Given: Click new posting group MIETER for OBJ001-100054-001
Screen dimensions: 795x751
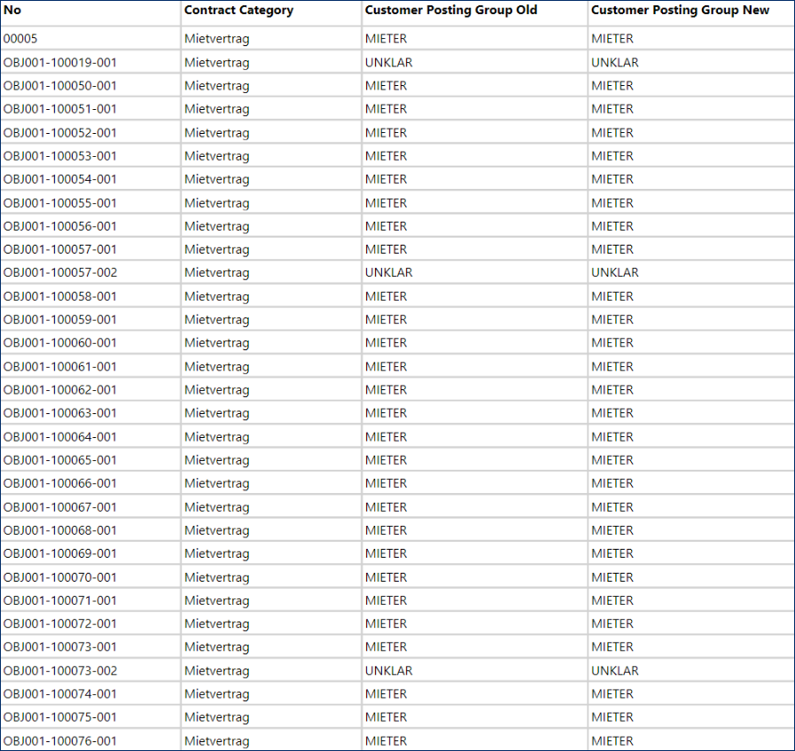Looking at the screenshot, I should pos(612,179).
